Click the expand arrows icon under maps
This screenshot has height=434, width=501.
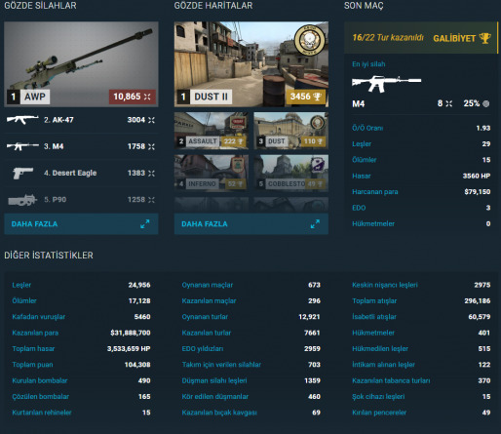coord(315,223)
